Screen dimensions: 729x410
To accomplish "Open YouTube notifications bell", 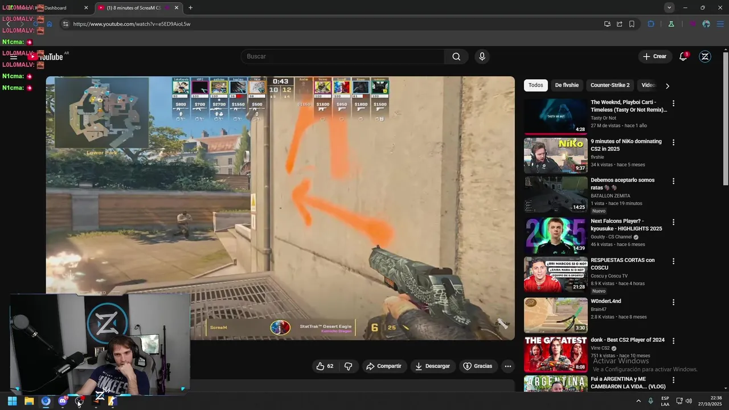I will [683, 56].
